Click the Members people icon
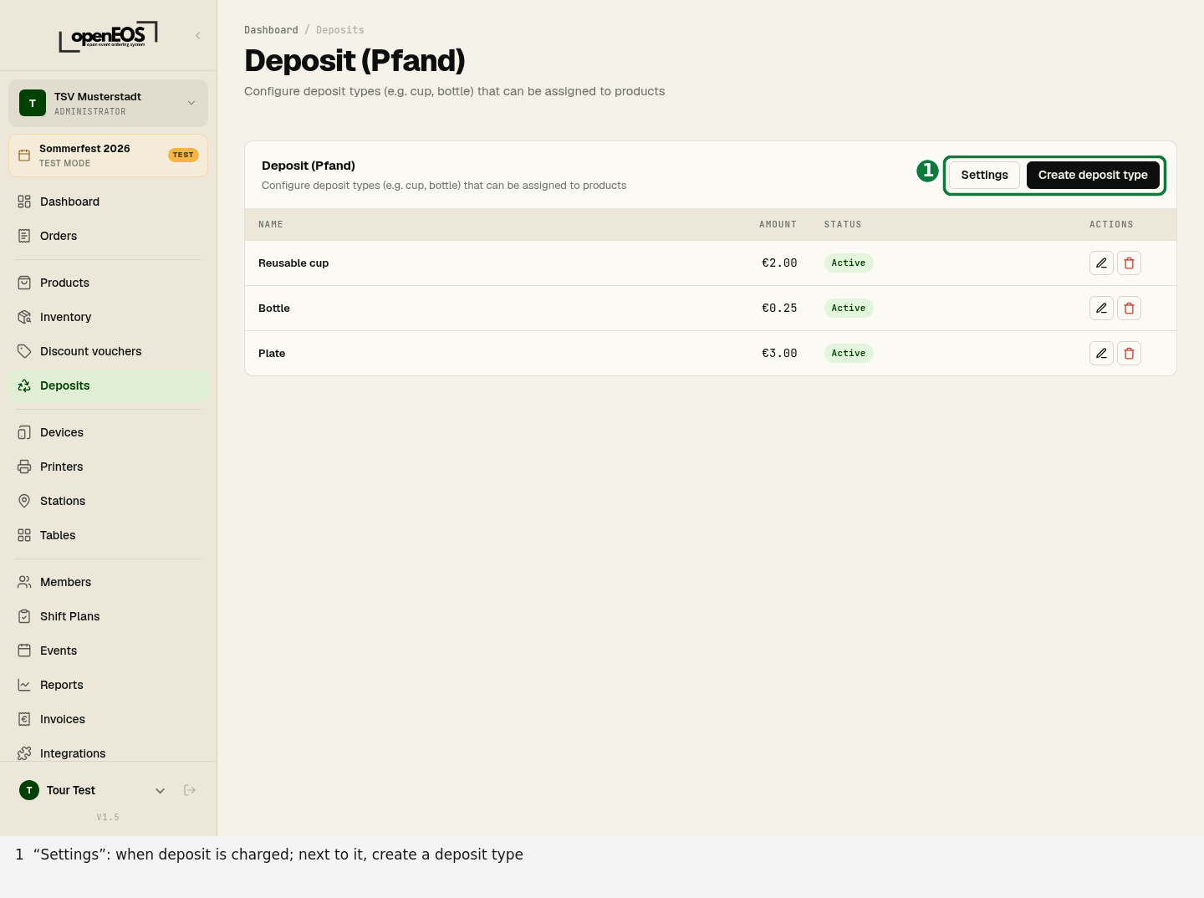Screen dimensions: 1204x898 pos(24,582)
